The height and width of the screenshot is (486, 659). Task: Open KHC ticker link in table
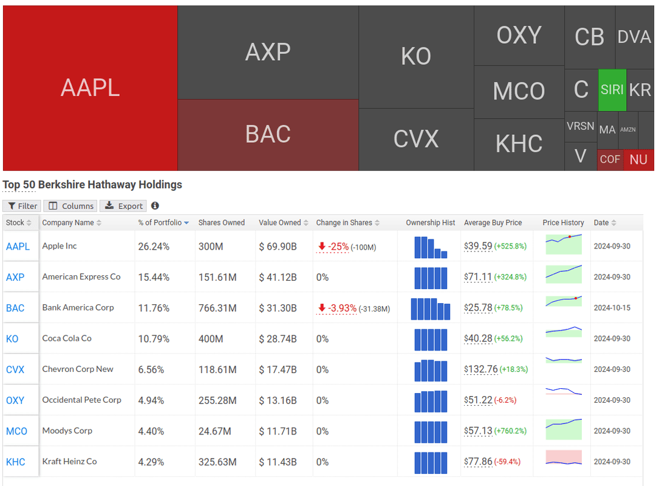16,462
